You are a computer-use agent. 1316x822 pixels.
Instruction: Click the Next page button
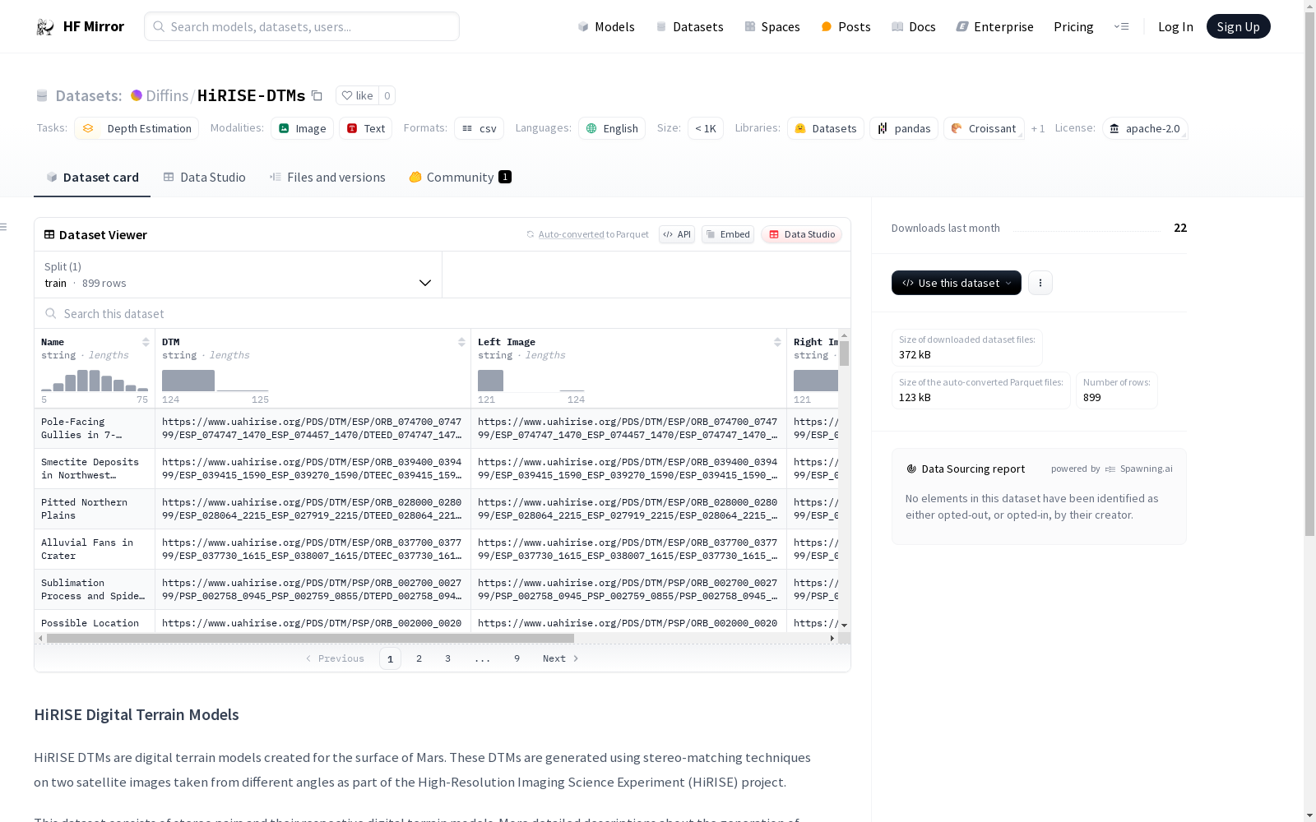(x=560, y=658)
